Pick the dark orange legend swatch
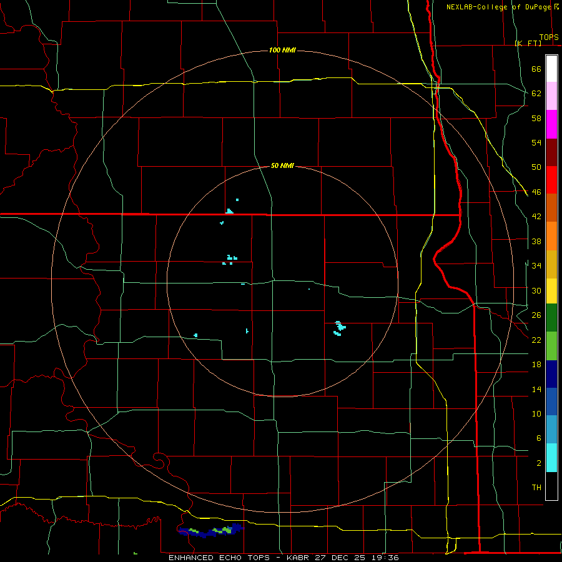This screenshot has width=562, height=562. click(551, 207)
